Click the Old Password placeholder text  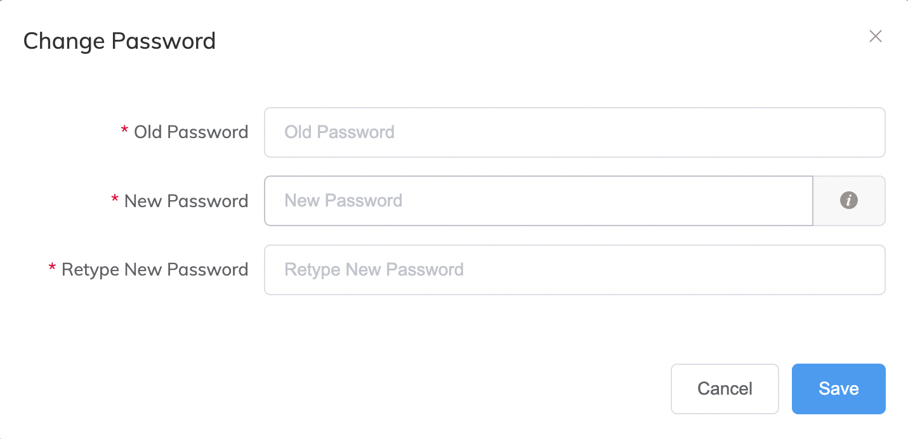tap(339, 132)
